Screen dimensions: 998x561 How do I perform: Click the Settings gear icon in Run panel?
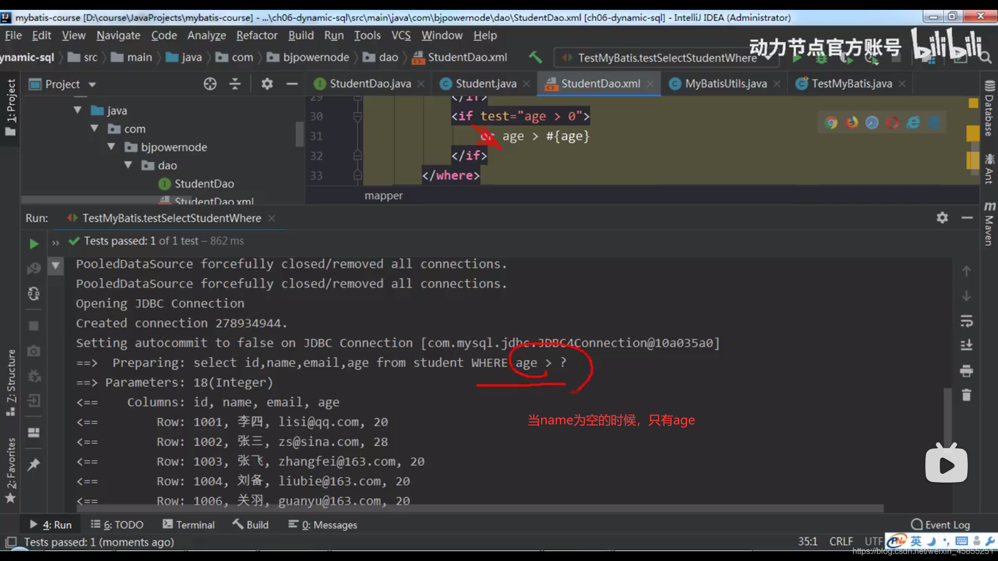click(942, 217)
